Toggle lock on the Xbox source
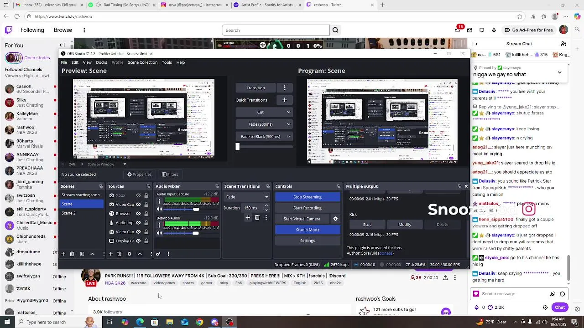 [x=146, y=195]
